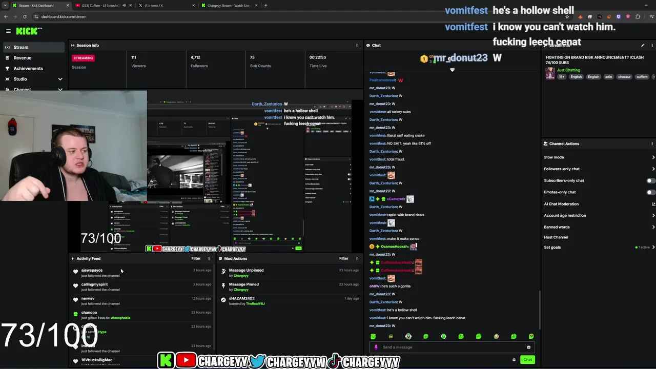
Task: Click in the Send a message field
Action: coord(453,347)
